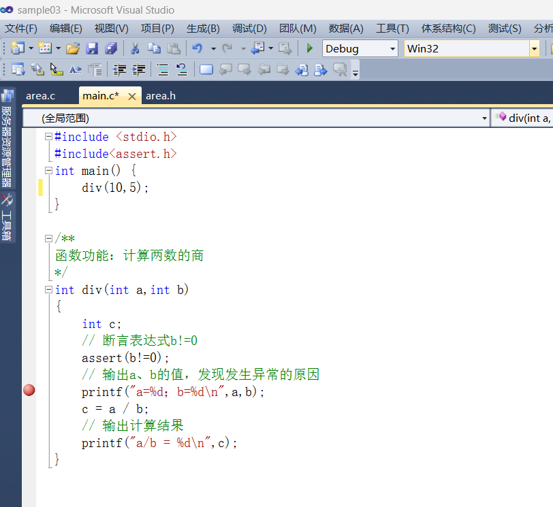Image resolution: width=553 pixels, height=507 pixels.
Task: Open the 工具(T) menu
Action: (392, 29)
